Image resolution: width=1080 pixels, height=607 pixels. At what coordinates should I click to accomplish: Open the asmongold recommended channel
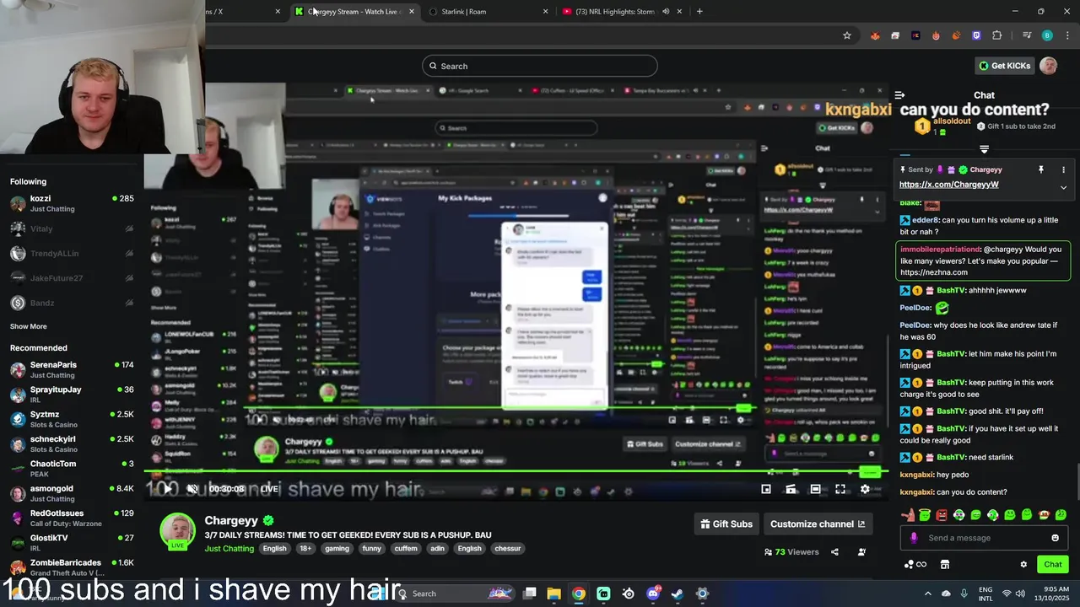[72, 493]
